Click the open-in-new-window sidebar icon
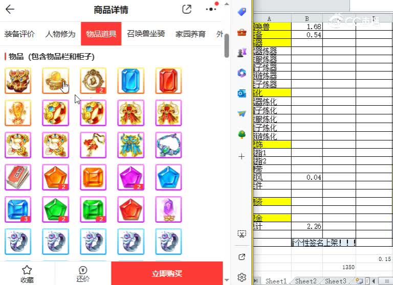The width and height of the screenshot is (393, 285). (x=242, y=257)
